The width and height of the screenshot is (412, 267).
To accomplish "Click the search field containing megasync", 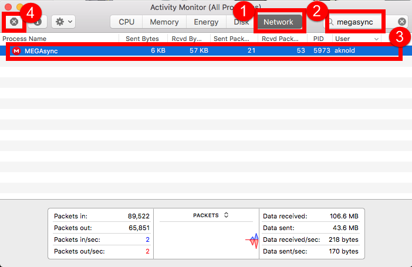I will click(x=359, y=22).
